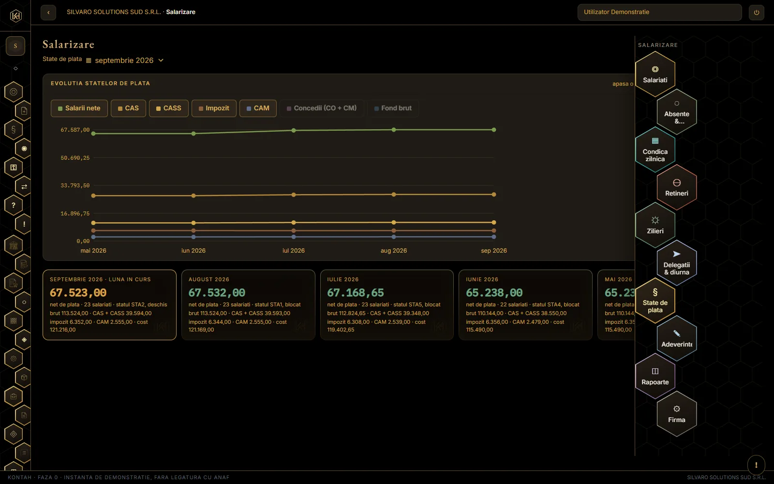Open the gear hexagon in left sidebar
Viewport: 774px width, 484px height.
14,359
